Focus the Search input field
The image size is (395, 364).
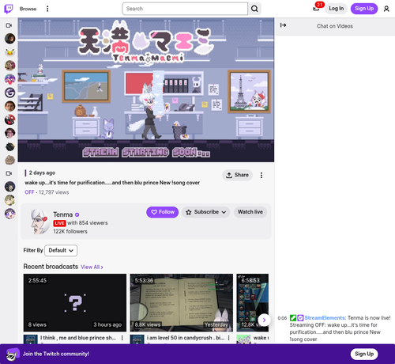185,9
